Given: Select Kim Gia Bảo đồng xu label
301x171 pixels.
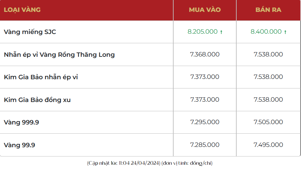Looking at the screenshot, I should 37,100.
